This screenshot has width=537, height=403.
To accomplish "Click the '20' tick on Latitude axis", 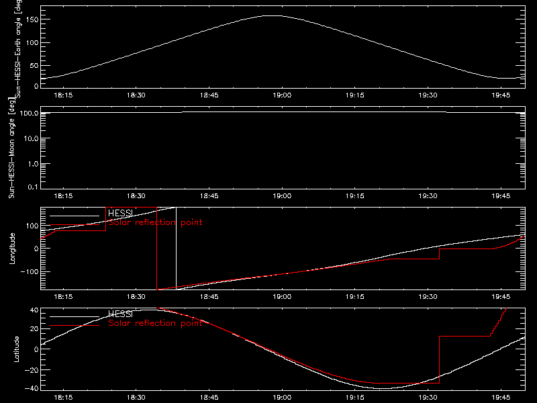I will [34, 329].
